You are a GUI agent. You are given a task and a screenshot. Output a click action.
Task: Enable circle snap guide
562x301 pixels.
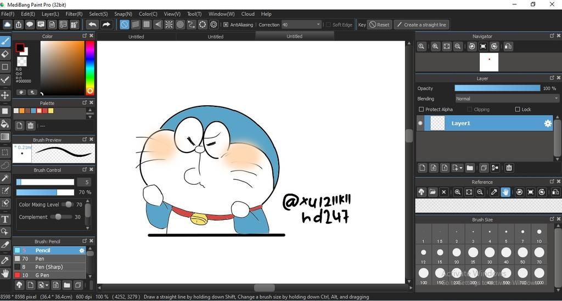click(180, 24)
